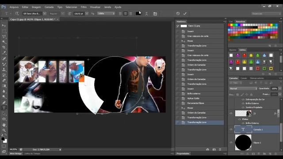This screenshot has height=159, width=283.
Task: Select the Horizontal Type tool
Action: pyautogui.click(x=4, y=108)
